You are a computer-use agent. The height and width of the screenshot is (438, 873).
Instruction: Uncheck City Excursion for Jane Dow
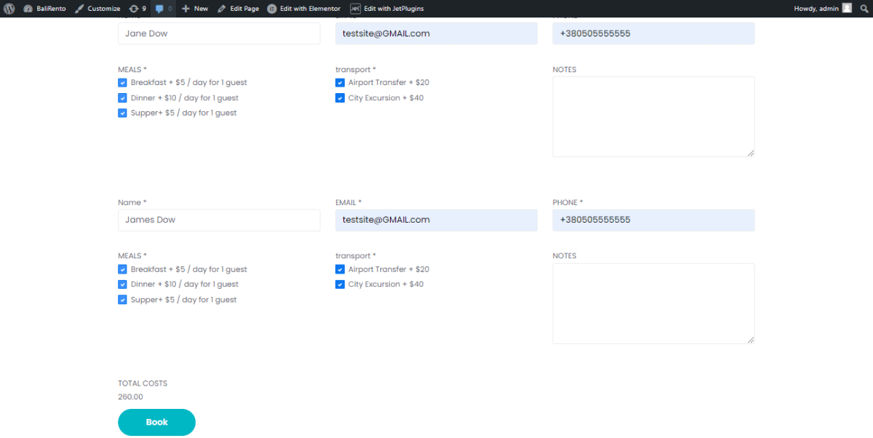[x=340, y=97]
